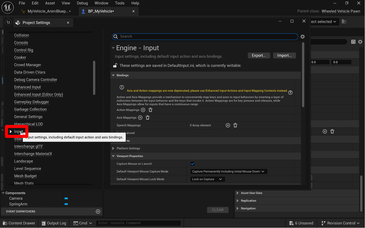The width and height of the screenshot is (365, 228).
Task: Open Details panel settings gear
Action: click(x=360, y=42)
